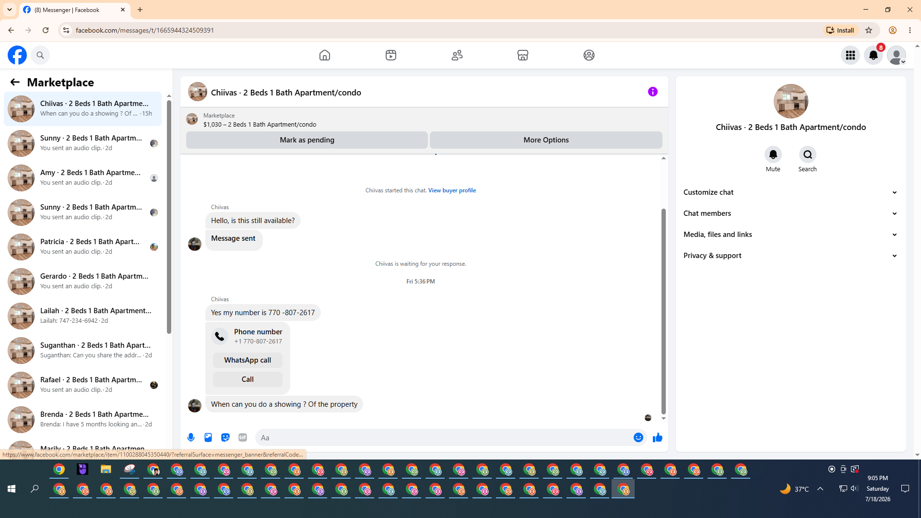Open the Facebook home logo

point(17,55)
